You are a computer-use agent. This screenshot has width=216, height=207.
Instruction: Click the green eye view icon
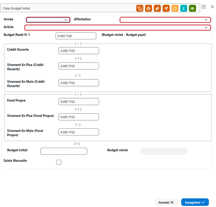[x=192, y=9]
